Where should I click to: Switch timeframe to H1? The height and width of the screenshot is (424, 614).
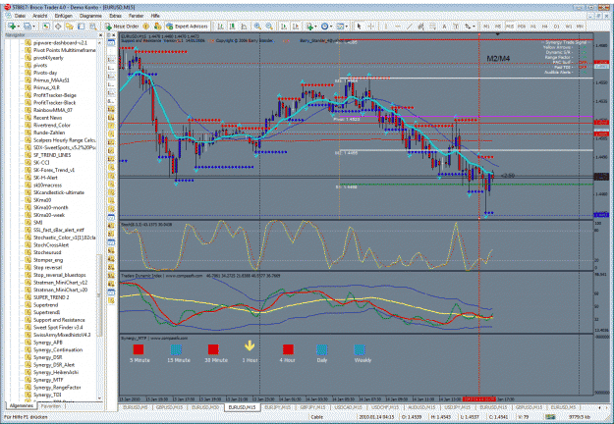point(532,26)
